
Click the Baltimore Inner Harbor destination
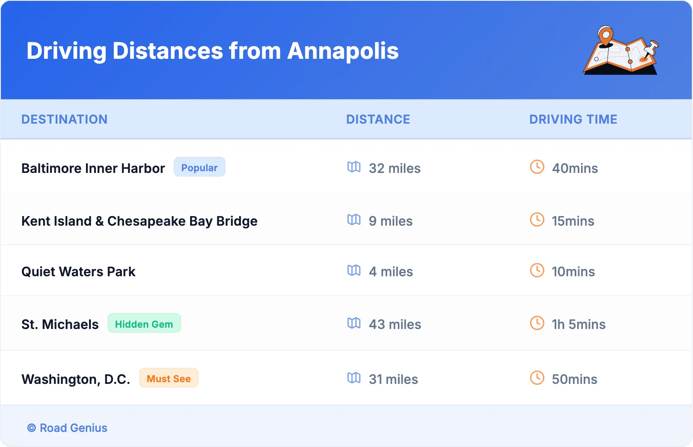click(93, 168)
